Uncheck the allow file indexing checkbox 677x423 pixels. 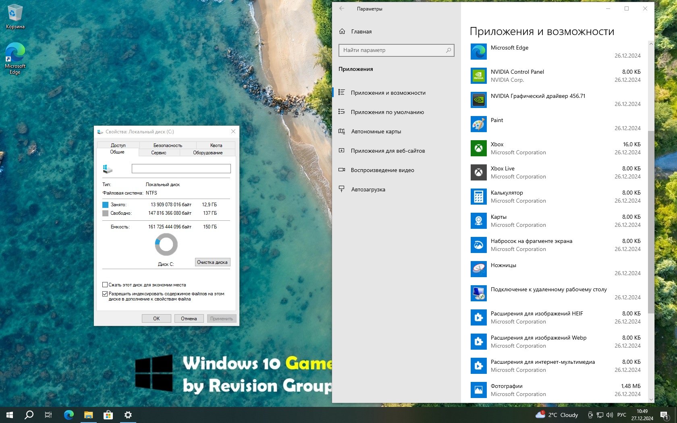coord(105,294)
